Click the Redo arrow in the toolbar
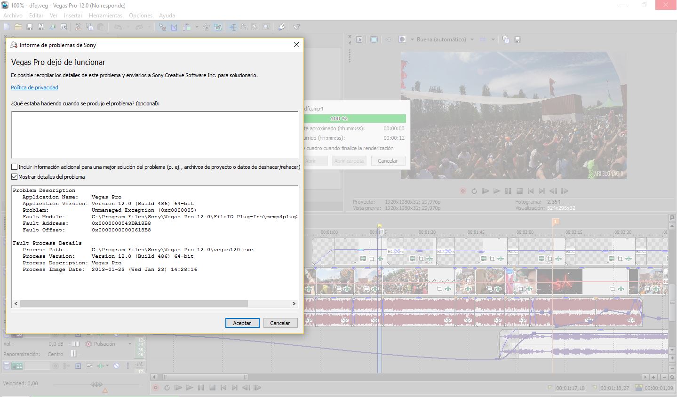Screen dimensions: 677x397 pyautogui.click(x=139, y=27)
